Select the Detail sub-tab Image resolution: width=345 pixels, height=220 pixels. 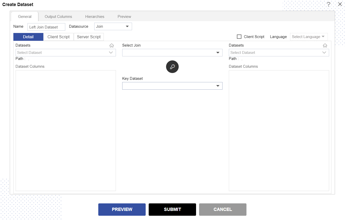click(x=28, y=37)
